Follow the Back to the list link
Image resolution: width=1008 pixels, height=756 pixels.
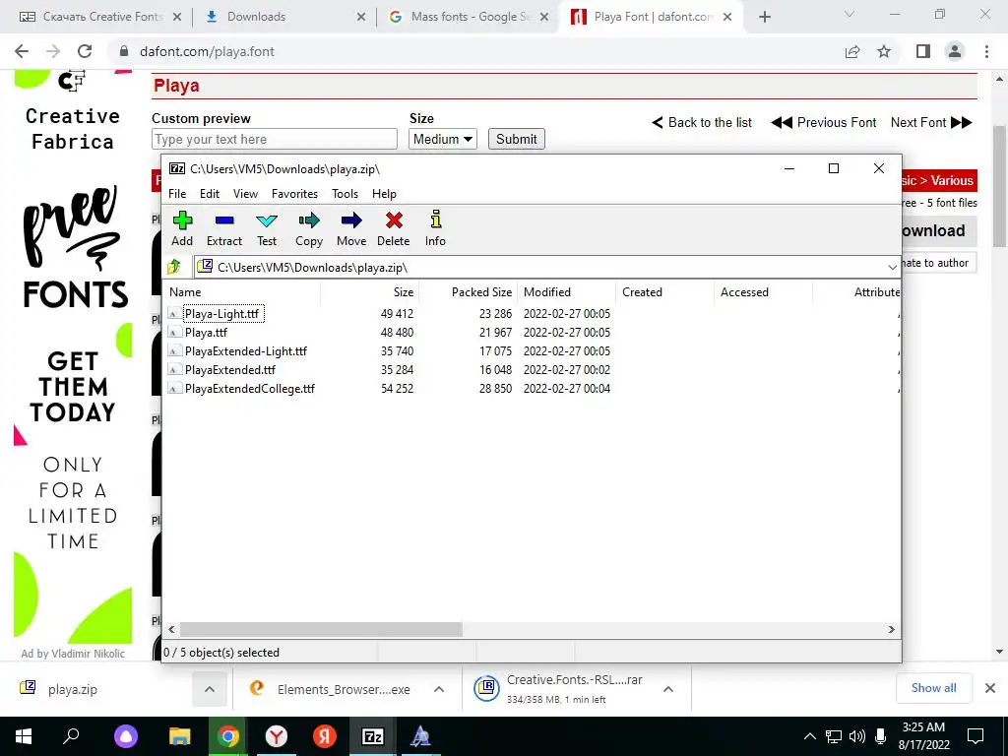702,122
